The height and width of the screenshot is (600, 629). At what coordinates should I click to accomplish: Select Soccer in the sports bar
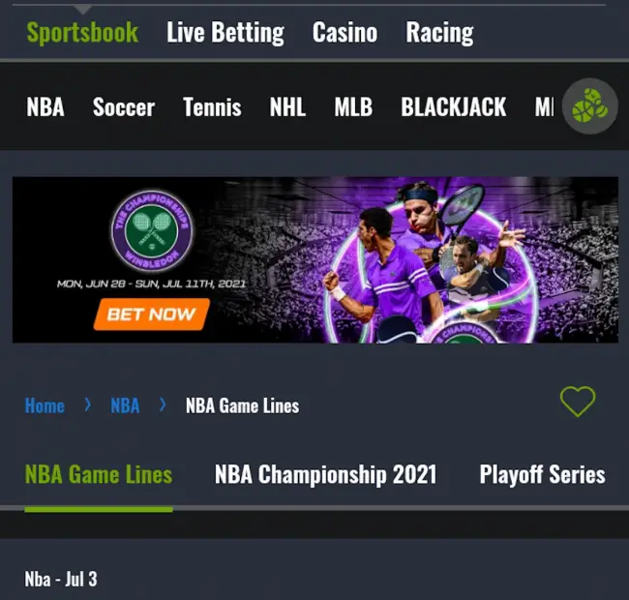click(x=124, y=107)
